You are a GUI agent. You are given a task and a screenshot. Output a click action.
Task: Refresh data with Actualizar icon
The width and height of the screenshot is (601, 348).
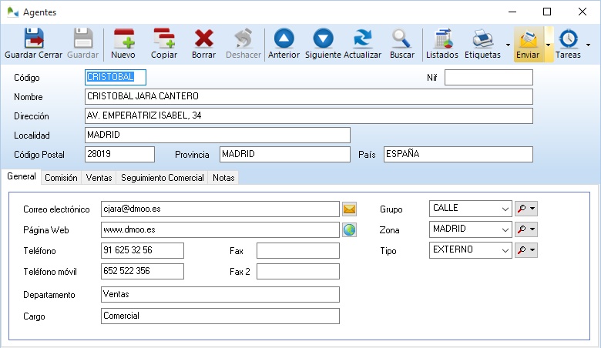click(362, 44)
